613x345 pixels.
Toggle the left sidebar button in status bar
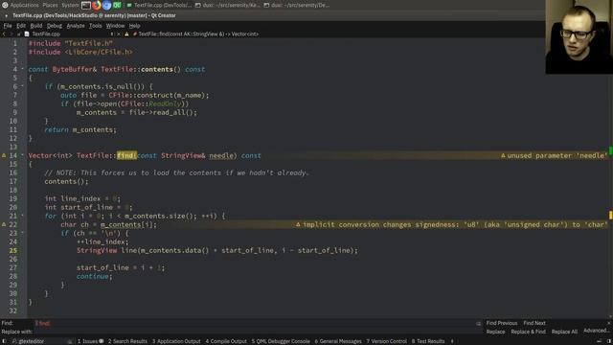4,341
